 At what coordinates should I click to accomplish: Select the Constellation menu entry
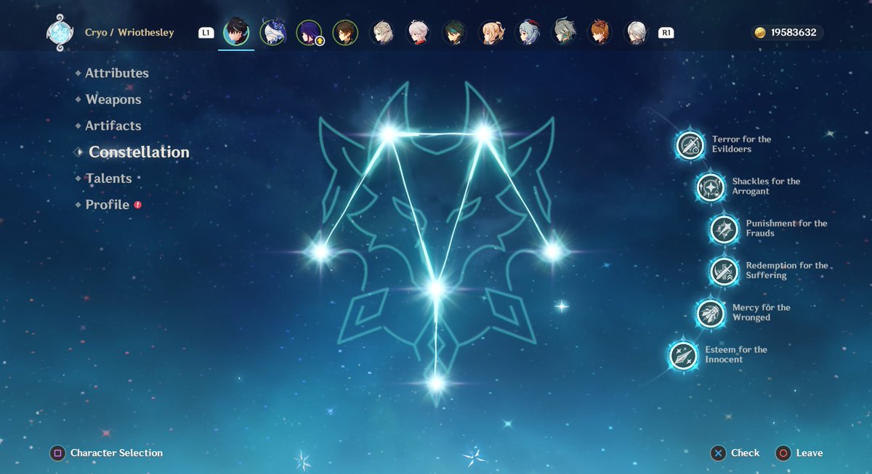(x=139, y=152)
